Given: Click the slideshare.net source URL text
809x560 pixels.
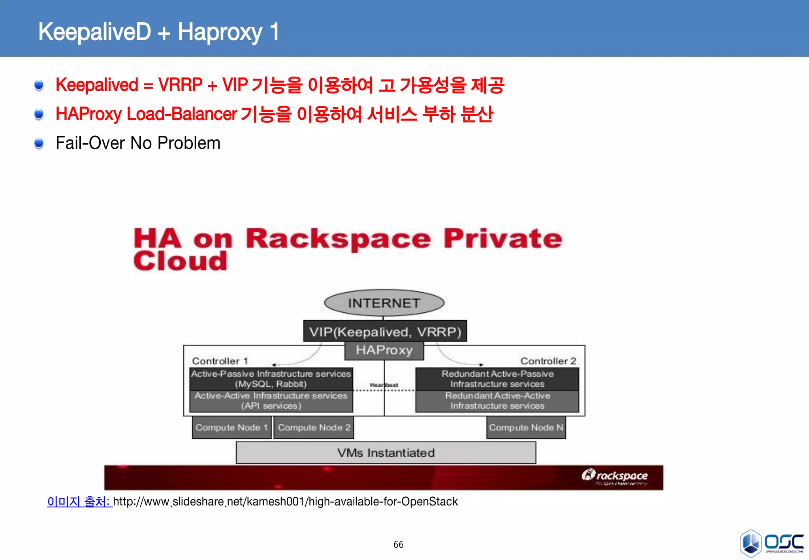Looking at the screenshot, I should [x=285, y=502].
